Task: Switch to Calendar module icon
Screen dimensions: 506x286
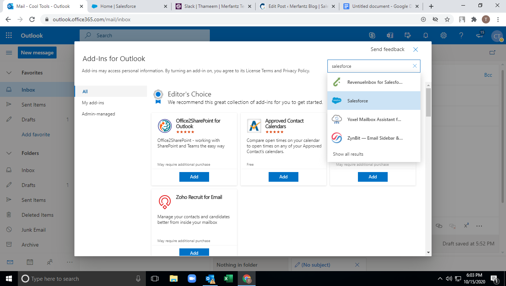Action: pyautogui.click(x=30, y=262)
